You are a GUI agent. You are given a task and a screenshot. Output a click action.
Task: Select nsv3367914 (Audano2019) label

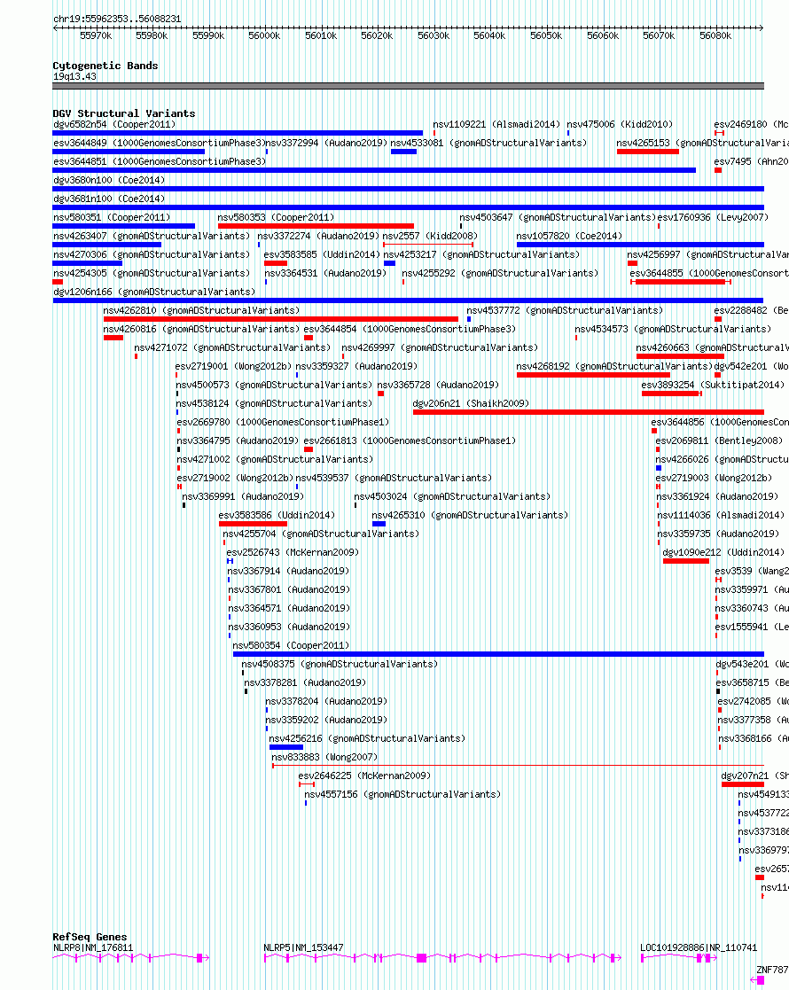[288, 571]
